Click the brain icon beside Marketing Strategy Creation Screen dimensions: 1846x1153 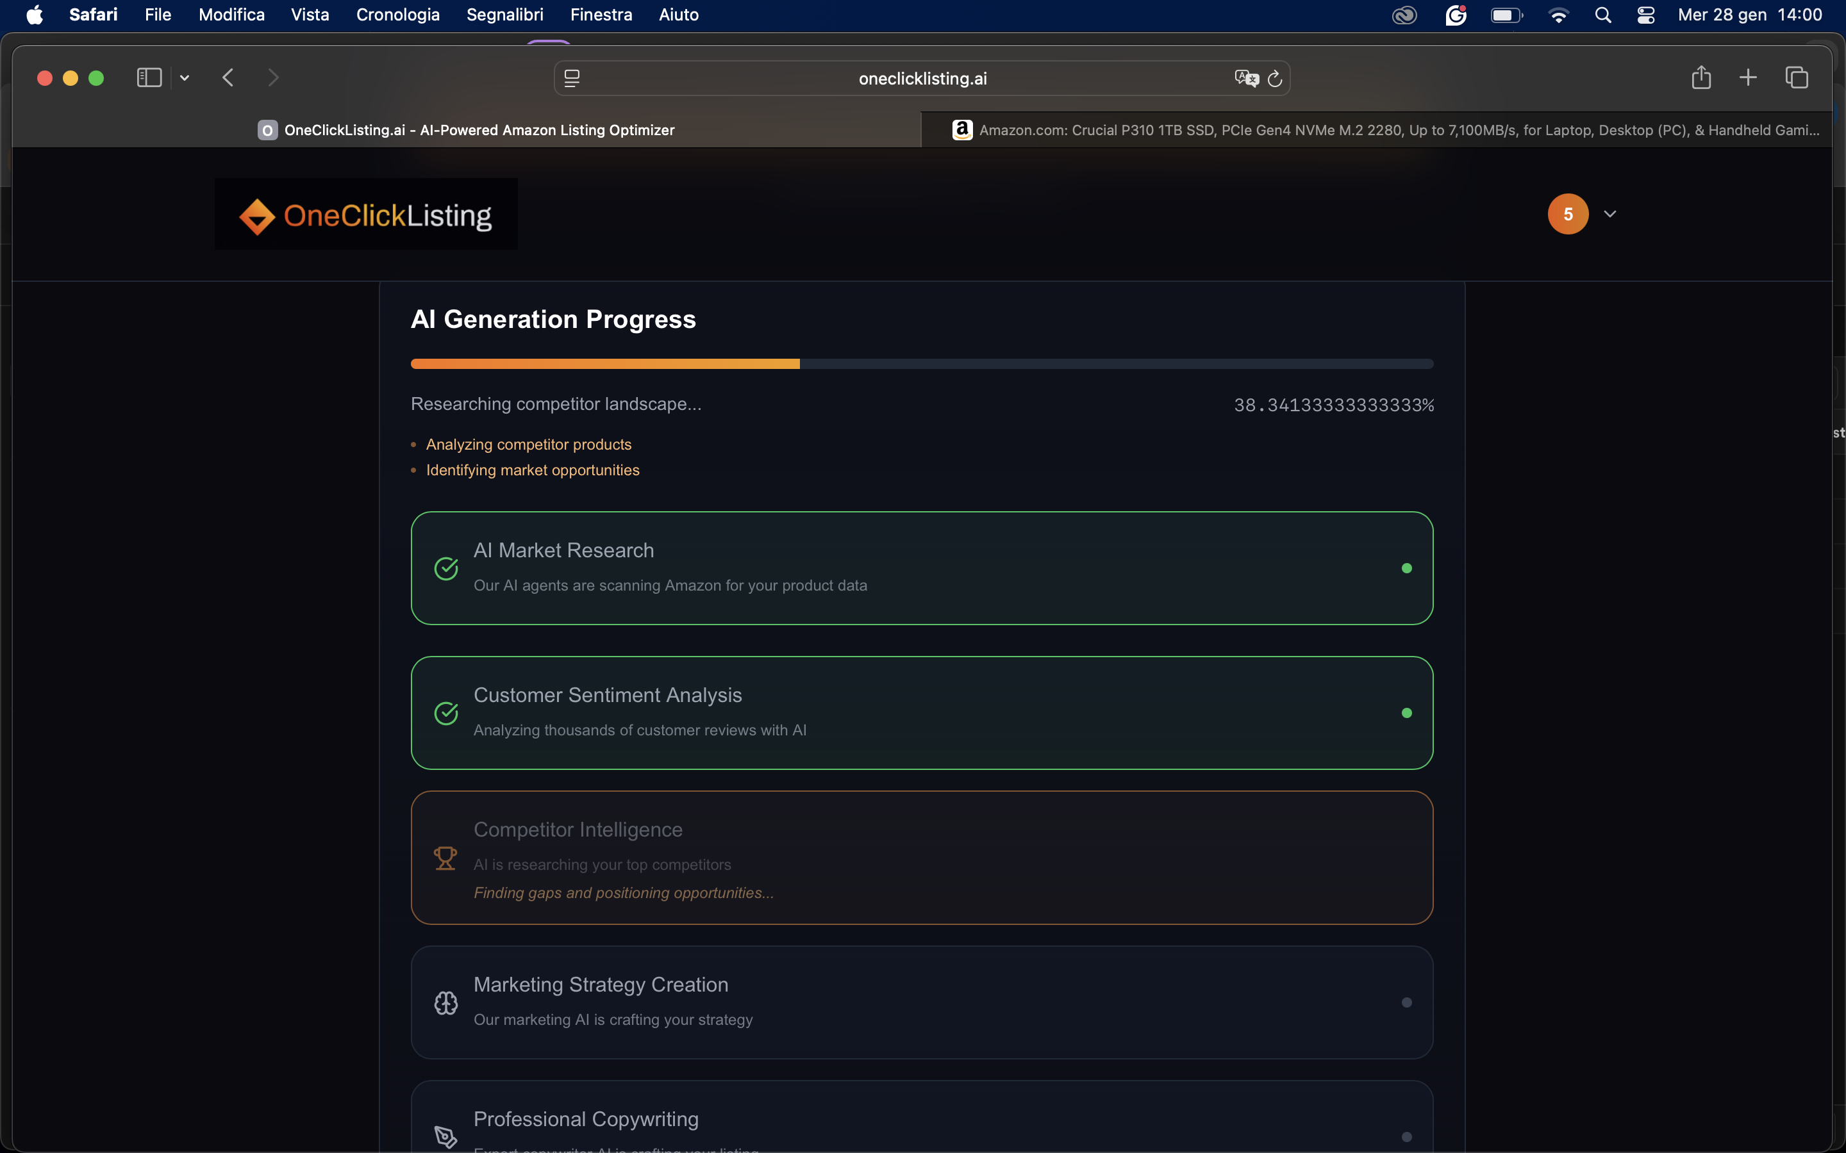click(446, 1002)
